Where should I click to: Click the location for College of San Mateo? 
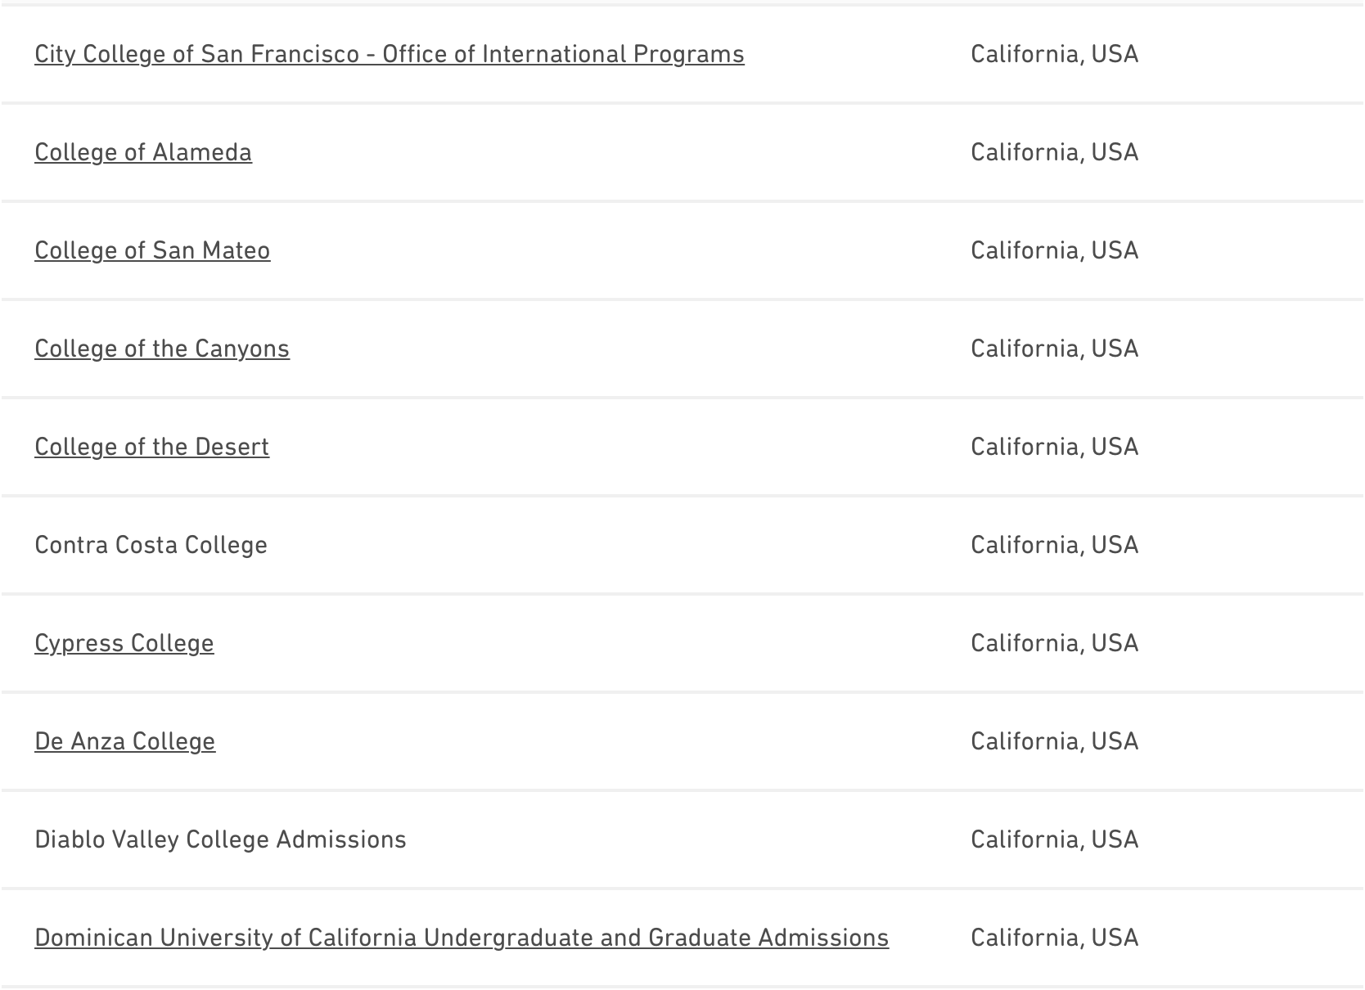point(1054,250)
